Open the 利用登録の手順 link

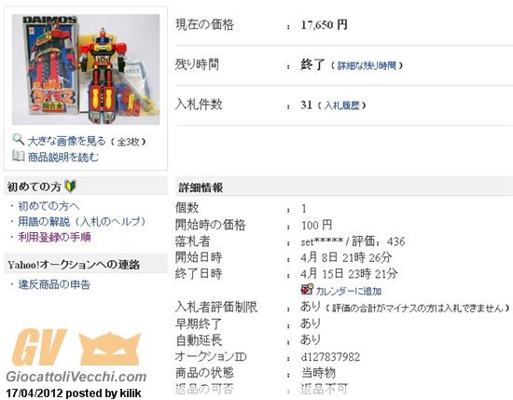(x=54, y=237)
